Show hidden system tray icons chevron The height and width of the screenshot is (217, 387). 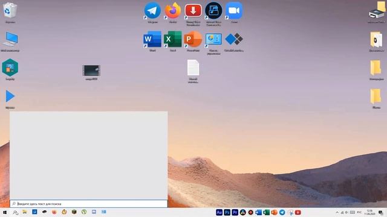pyautogui.click(x=337, y=212)
